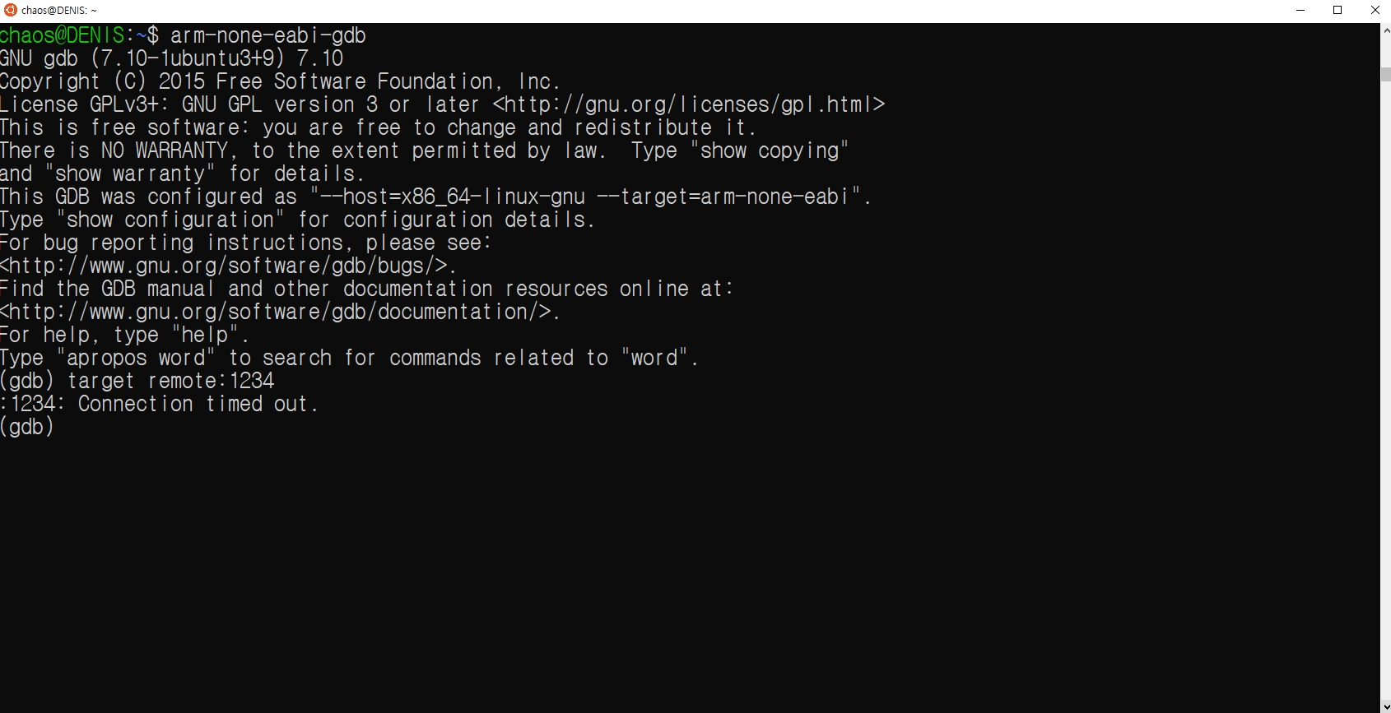Click the gdb/bugs URL line
The height and width of the screenshot is (713, 1391).
coord(227,266)
